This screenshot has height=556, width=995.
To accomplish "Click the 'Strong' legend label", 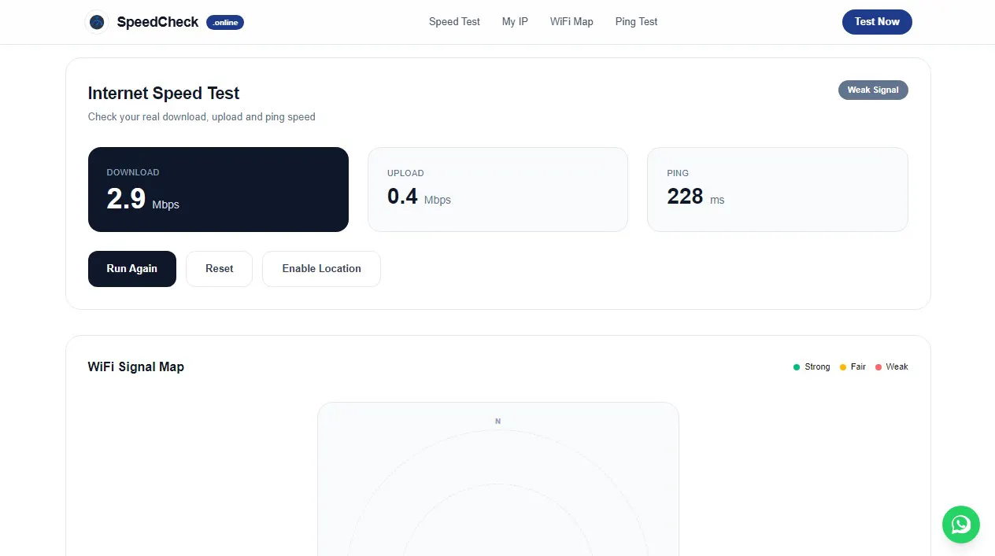I will pos(817,367).
